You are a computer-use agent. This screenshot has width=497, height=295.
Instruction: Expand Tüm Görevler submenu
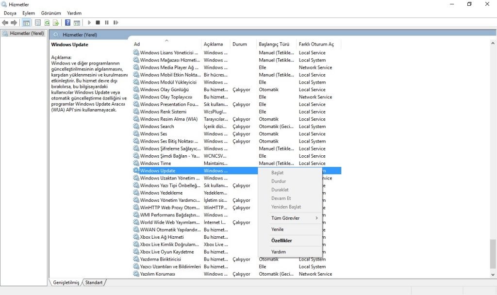coord(290,218)
